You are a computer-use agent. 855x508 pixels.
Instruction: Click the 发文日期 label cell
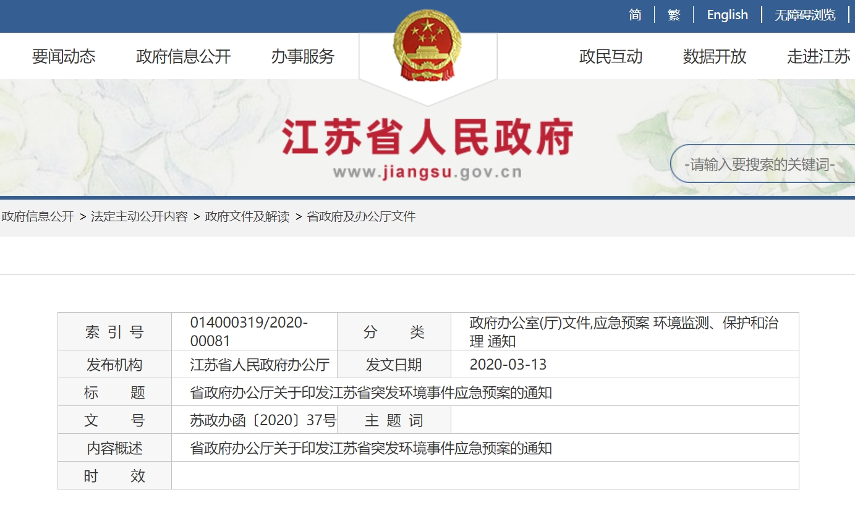pyautogui.click(x=394, y=364)
